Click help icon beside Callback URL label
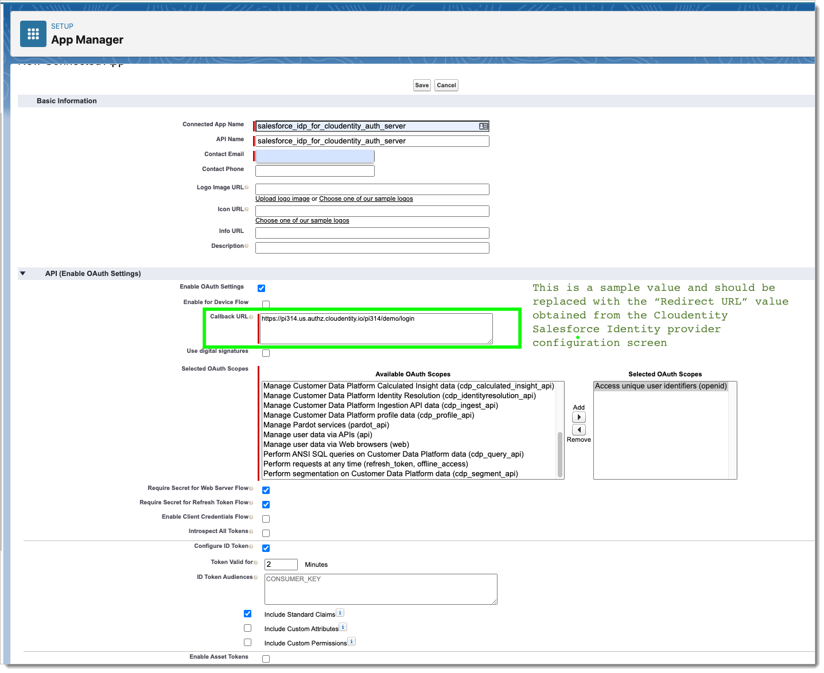Image resolution: width=824 pixels, height=673 pixels. (251, 317)
